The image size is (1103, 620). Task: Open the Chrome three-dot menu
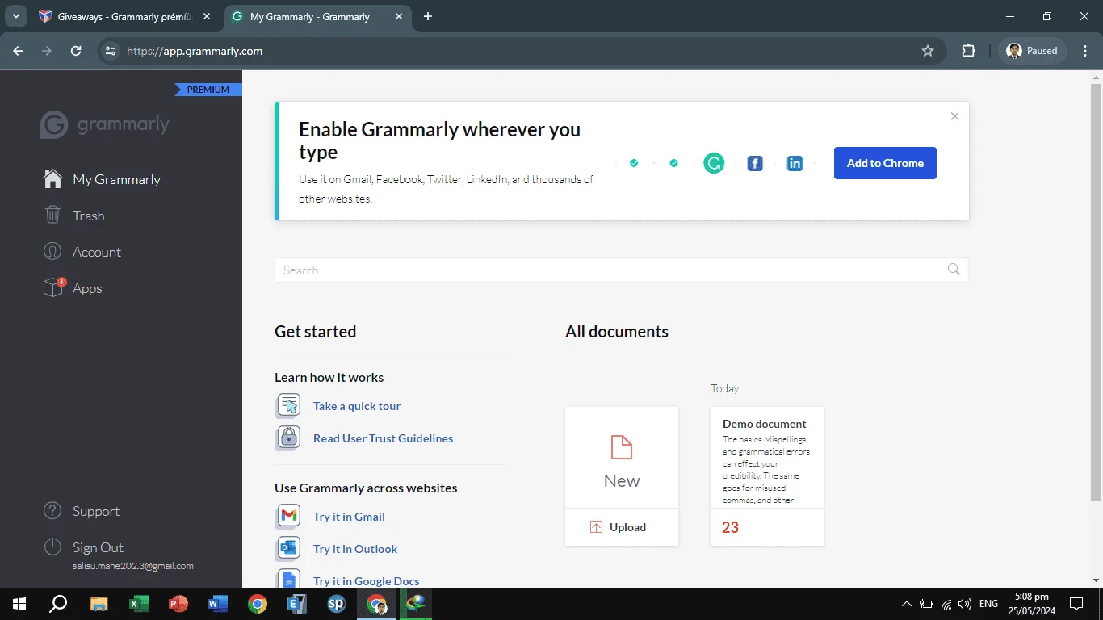pos(1084,51)
